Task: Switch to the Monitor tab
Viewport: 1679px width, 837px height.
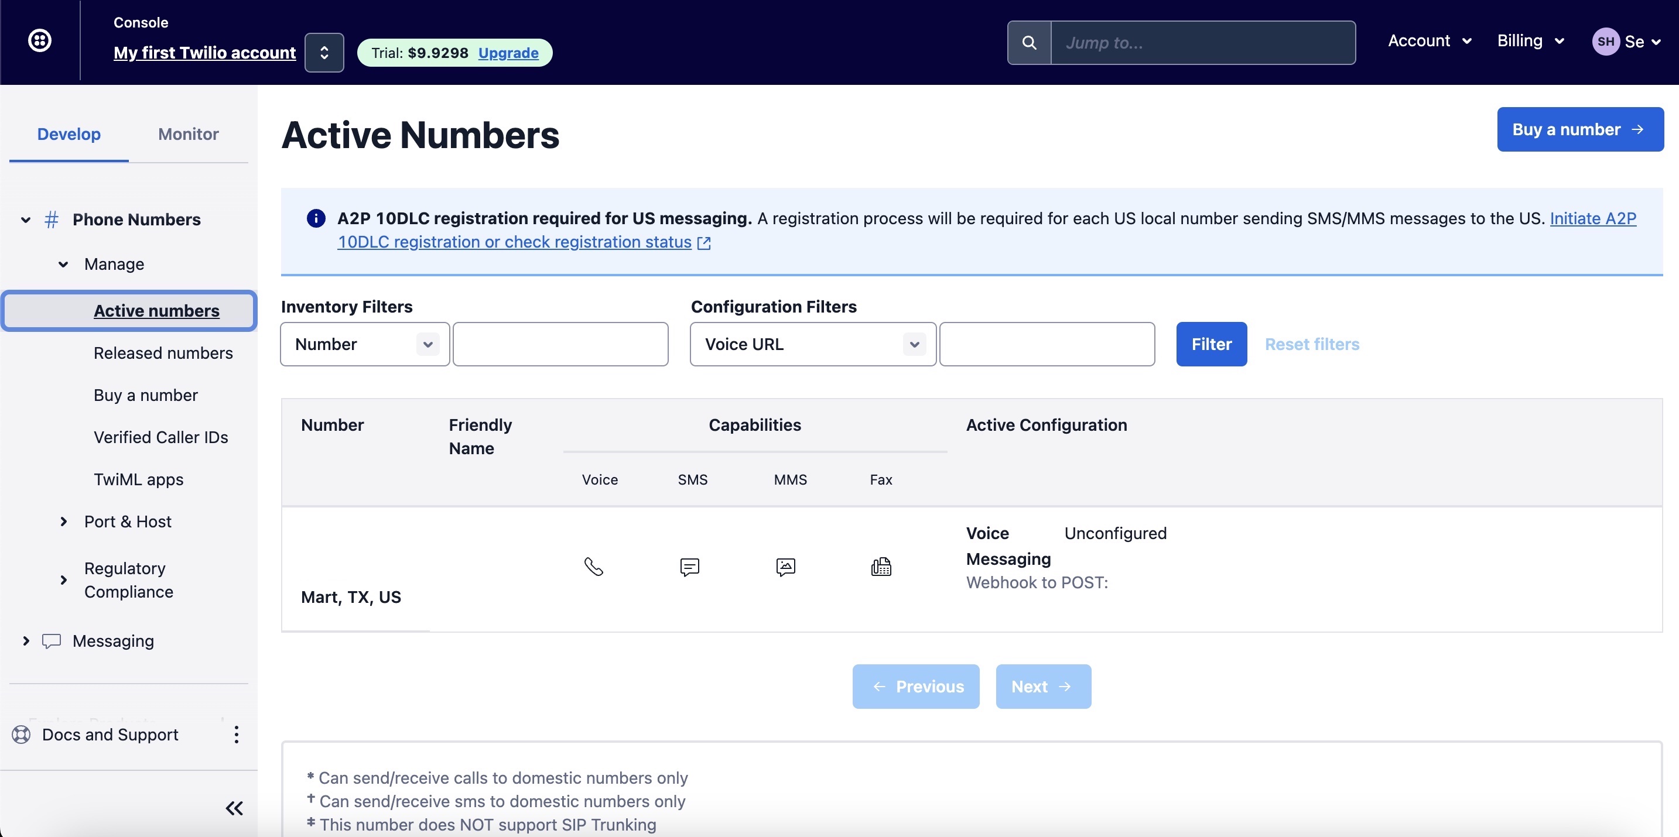Action: (189, 134)
